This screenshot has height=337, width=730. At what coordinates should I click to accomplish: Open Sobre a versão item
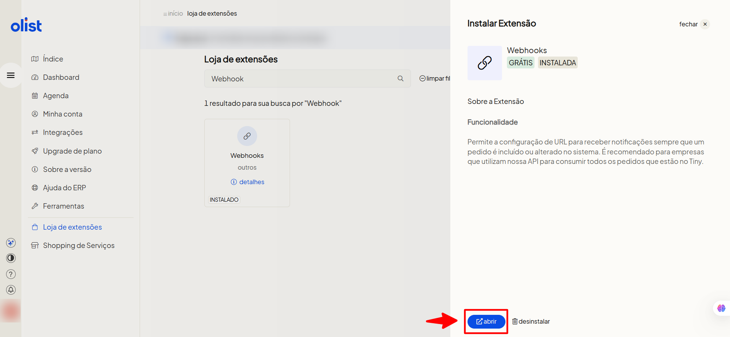67,169
